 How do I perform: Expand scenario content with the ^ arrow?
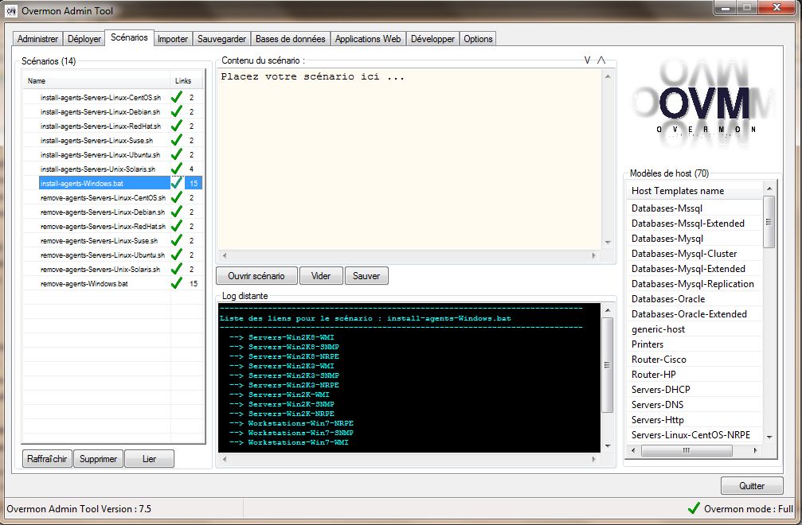point(601,60)
